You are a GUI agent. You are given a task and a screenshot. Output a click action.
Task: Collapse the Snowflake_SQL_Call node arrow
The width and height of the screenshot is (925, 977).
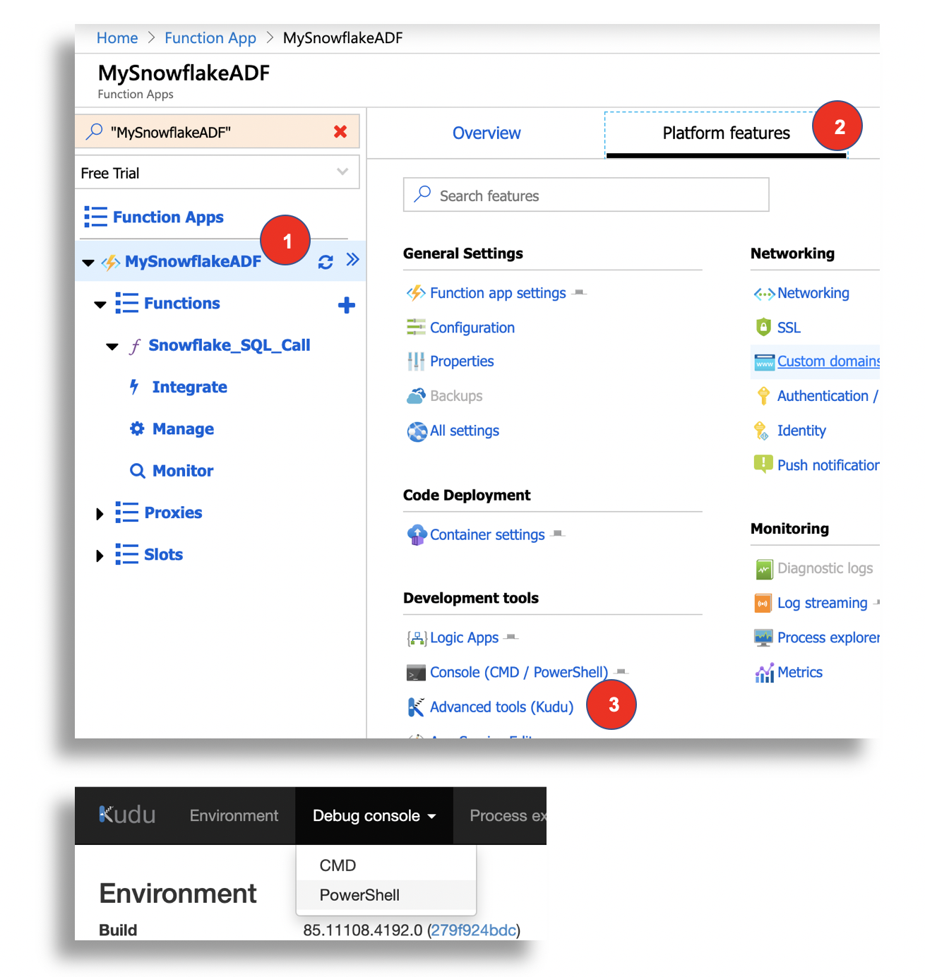click(x=112, y=346)
